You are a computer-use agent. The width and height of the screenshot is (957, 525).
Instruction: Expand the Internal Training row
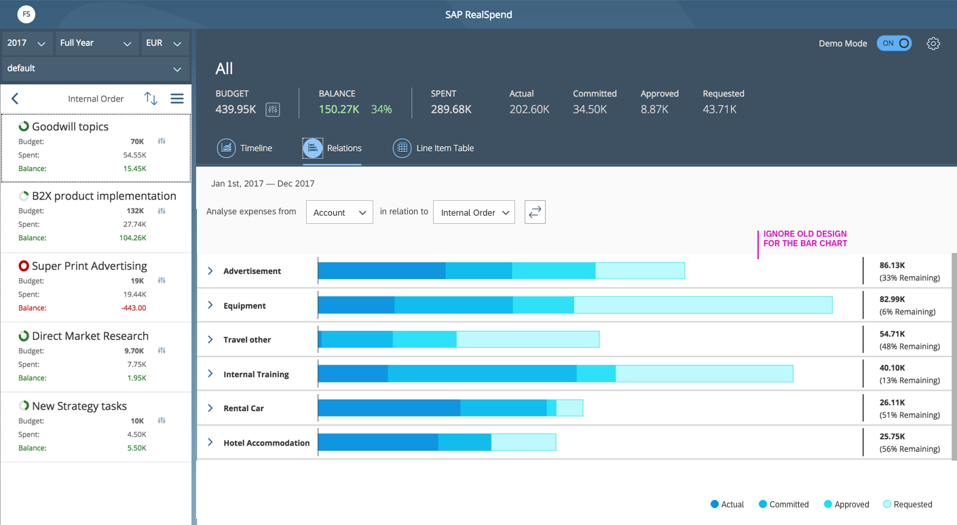pos(210,374)
